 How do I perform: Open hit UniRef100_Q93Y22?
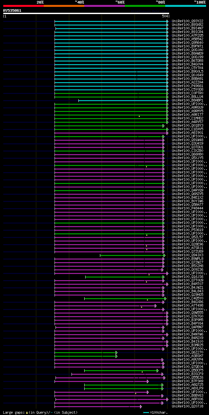[187, 21]
